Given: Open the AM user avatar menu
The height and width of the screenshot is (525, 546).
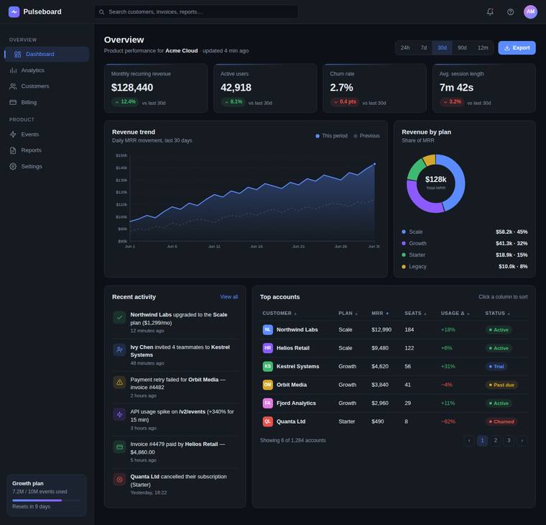Looking at the screenshot, I should (x=530, y=12).
